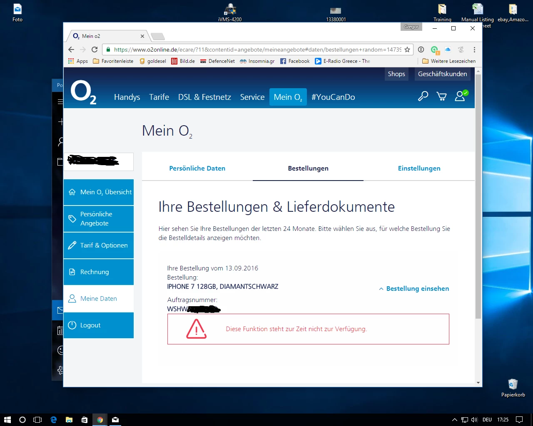Open Rechnung in the sidebar
Image resolution: width=533 pixels, height=426 pixels.
tap(99, 272)
